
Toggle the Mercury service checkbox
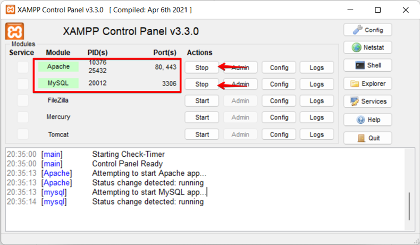[x=23, y=117]
